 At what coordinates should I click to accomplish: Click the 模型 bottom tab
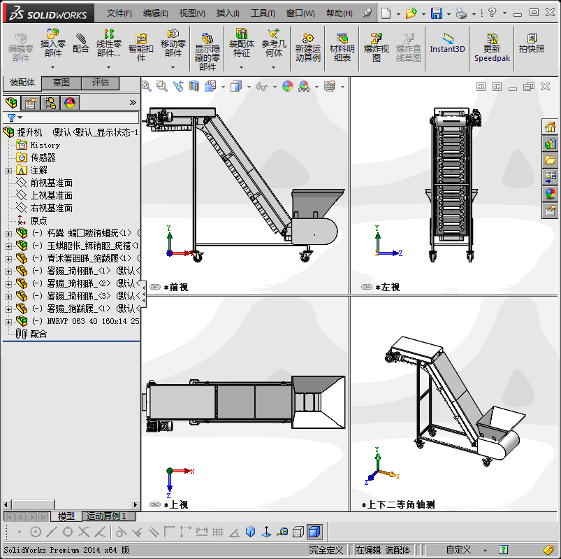pos(66,516)
